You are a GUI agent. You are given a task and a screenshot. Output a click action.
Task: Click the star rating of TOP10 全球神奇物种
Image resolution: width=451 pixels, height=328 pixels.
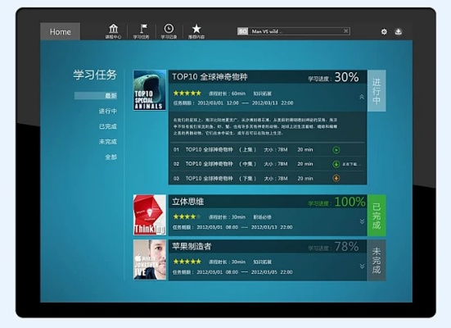(187, 93)
